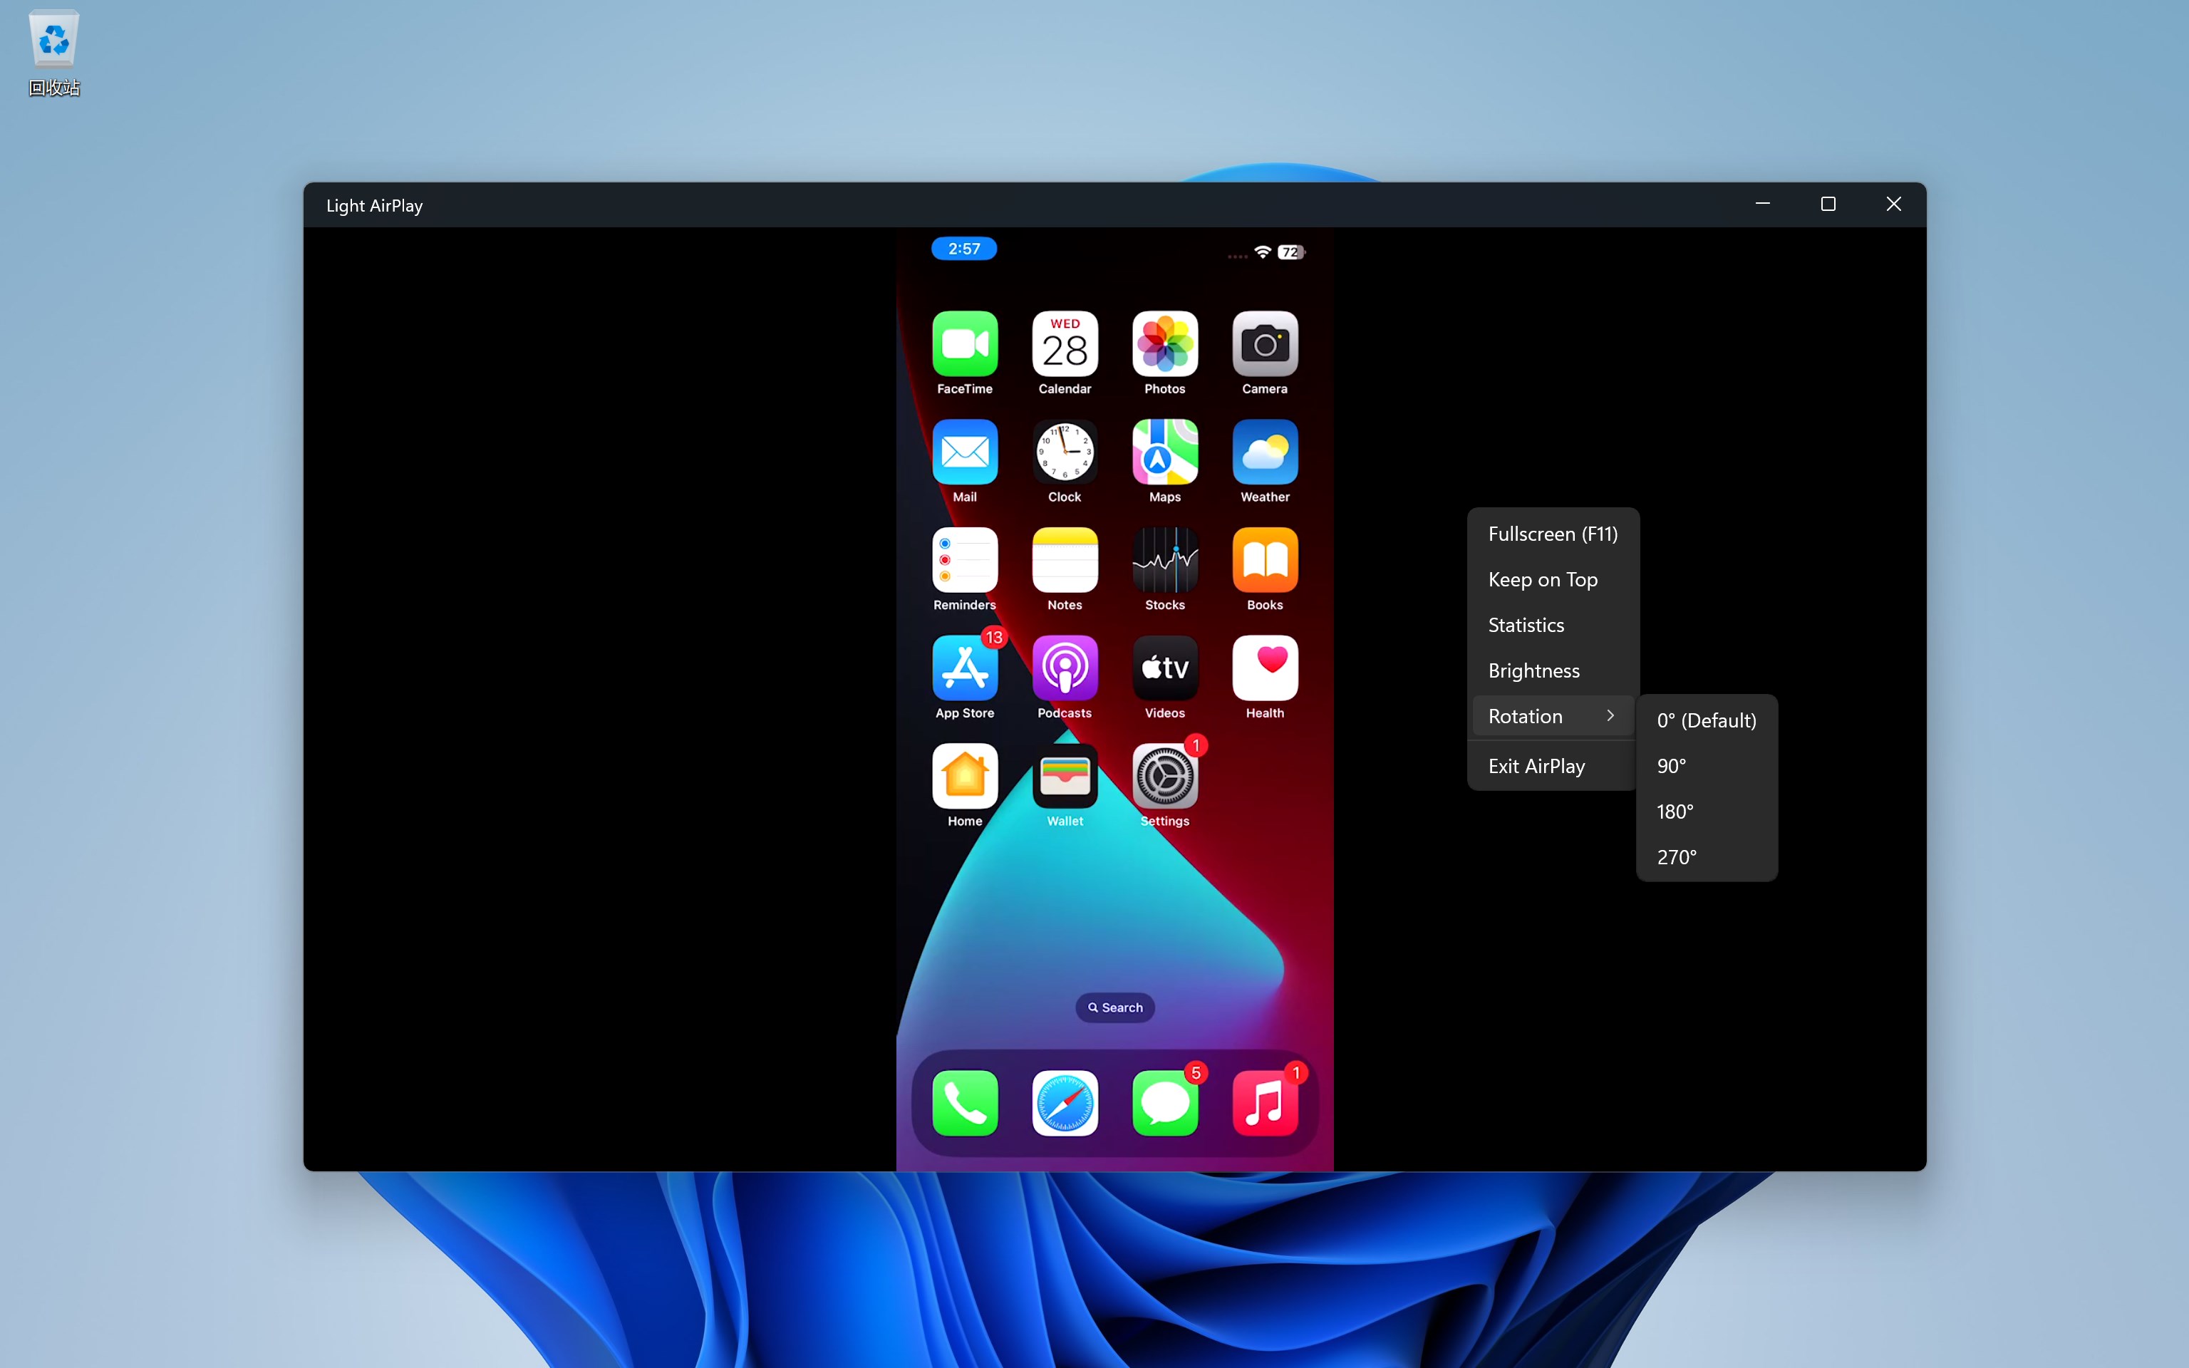Adjust brightness via the Brightness control

click(x=1533, y=670)
